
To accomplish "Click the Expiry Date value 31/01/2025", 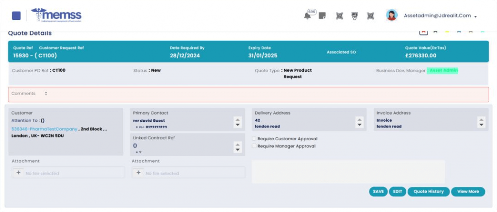I will (263, 56).
